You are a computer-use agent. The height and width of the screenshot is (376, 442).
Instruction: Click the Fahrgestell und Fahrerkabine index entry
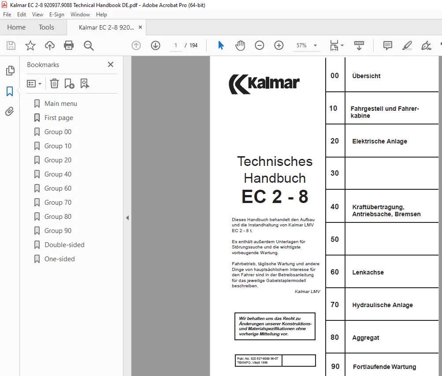click(385, 112)
